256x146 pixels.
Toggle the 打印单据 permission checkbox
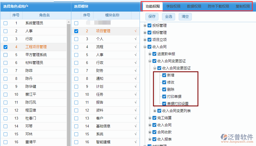pos(164,97)
